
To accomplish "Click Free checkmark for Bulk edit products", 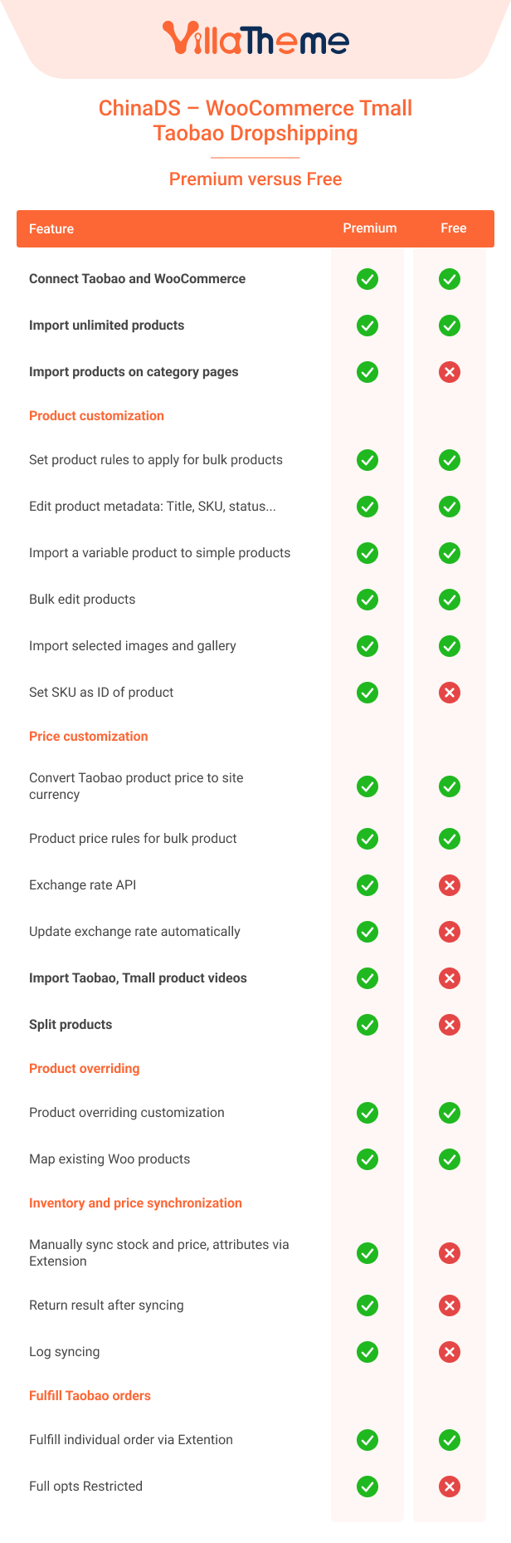I will [450, 600].
